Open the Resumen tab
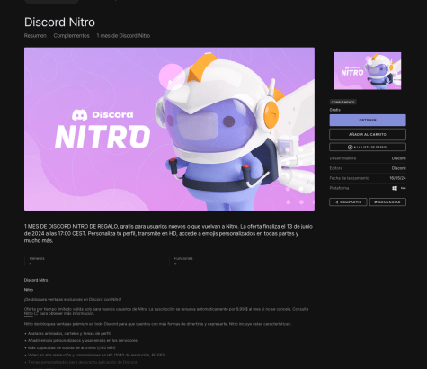Image resolution: width=427 pixels, height=369 pixels. [x=35, y=36]
